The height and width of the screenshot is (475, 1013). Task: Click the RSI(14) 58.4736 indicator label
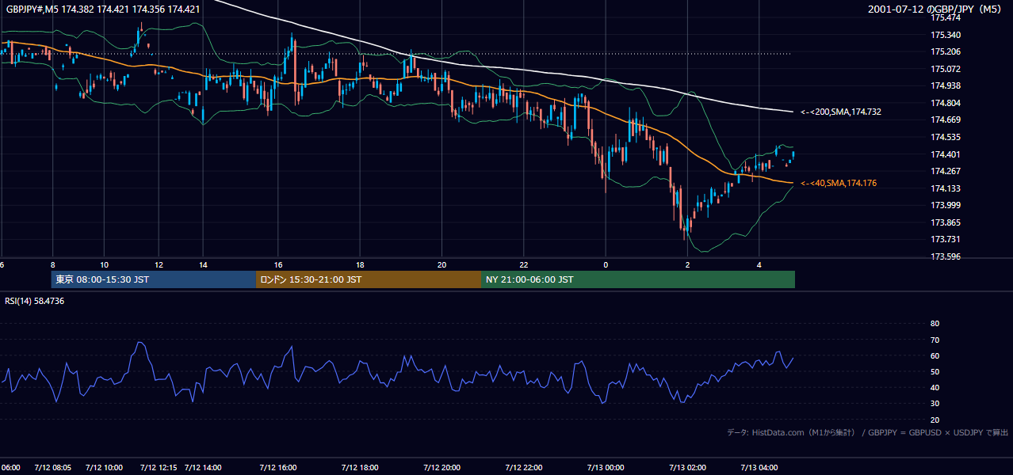point(35,301)
